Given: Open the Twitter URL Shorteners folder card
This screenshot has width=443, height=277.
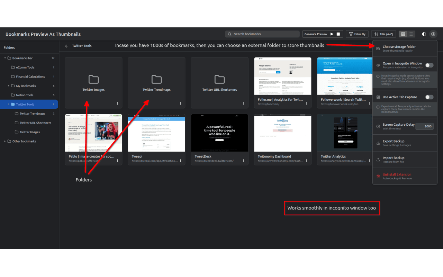Looking at the screenshot, I should pyautogui.click(x=219, y=83).
